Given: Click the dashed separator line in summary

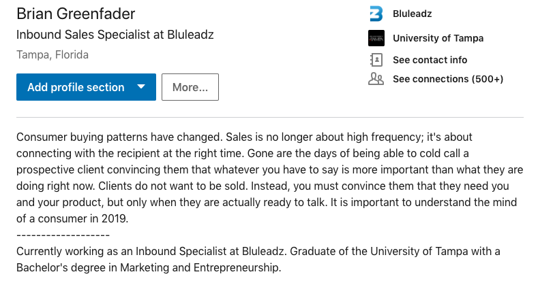Looking at the screenshot, I should [x=63, y=235].
